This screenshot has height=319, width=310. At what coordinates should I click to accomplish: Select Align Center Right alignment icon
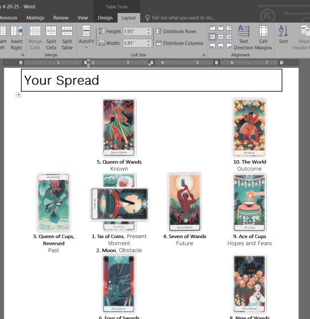click(x=229, y=37)
